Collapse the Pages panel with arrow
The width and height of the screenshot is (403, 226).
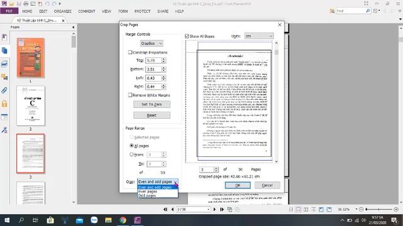click(73, 27)
